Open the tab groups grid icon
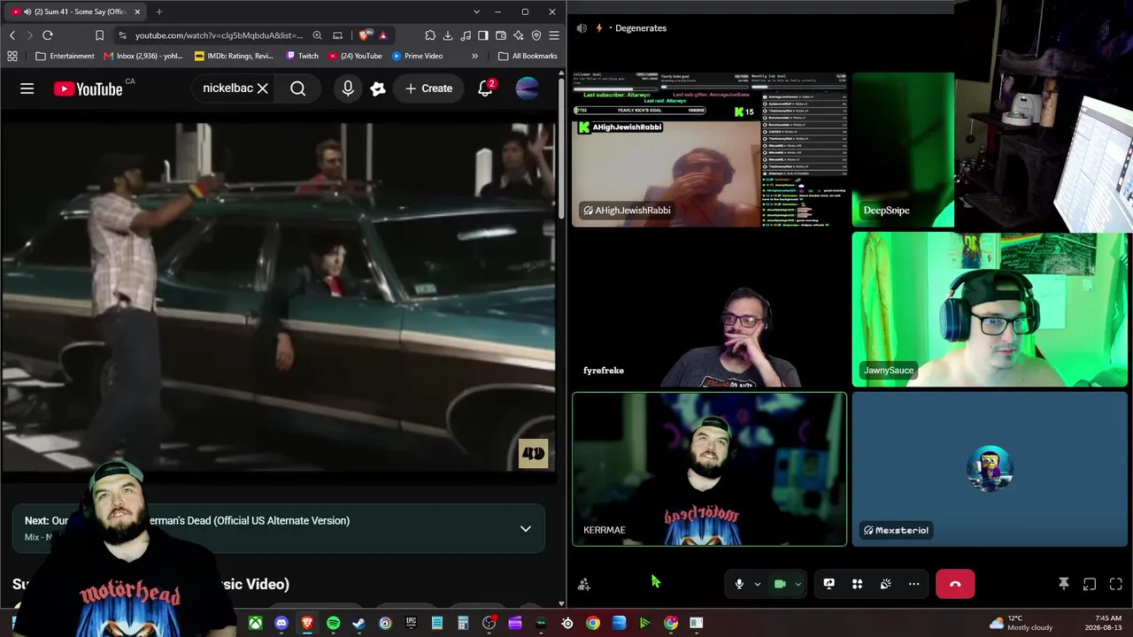Image resolution: width=1133 pixels, height=637 pixels. (12, 56)
